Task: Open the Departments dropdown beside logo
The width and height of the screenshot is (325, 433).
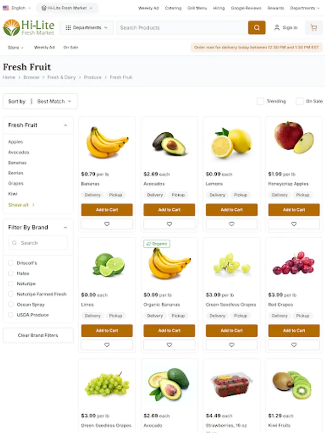Action: pyautogui.click(x=87, y=27)
